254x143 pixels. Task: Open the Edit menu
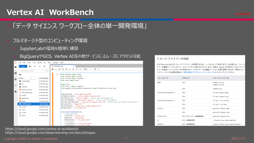pos(24,62)
